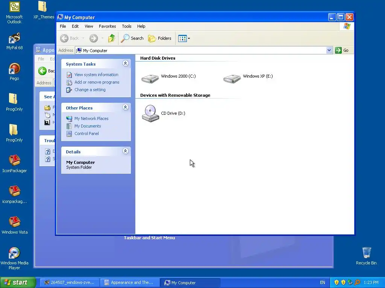Click the My Computer title bar
The image size is (385, 288).
tap(191, 17)
